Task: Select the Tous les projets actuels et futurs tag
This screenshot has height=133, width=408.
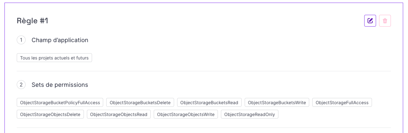Action: 54,58
